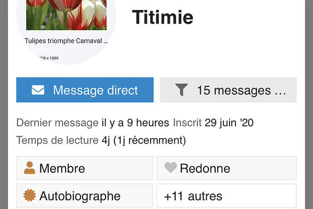
Task: Open the Membre badge
Action: point(85,168)
